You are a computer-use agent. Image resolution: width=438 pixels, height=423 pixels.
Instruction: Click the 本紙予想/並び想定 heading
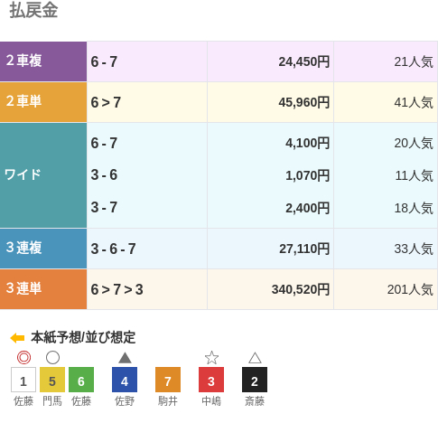point(83,337)
